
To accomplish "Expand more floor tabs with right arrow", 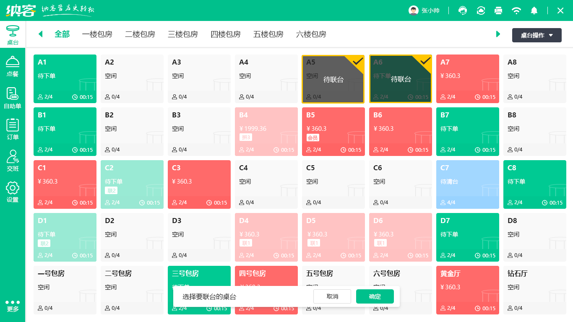I will click(498, 34).
